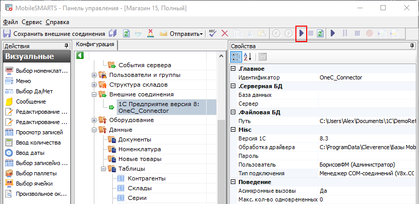Switch properties to categorized view
This screenshot has height=204, width=419.
pos(236,56)
